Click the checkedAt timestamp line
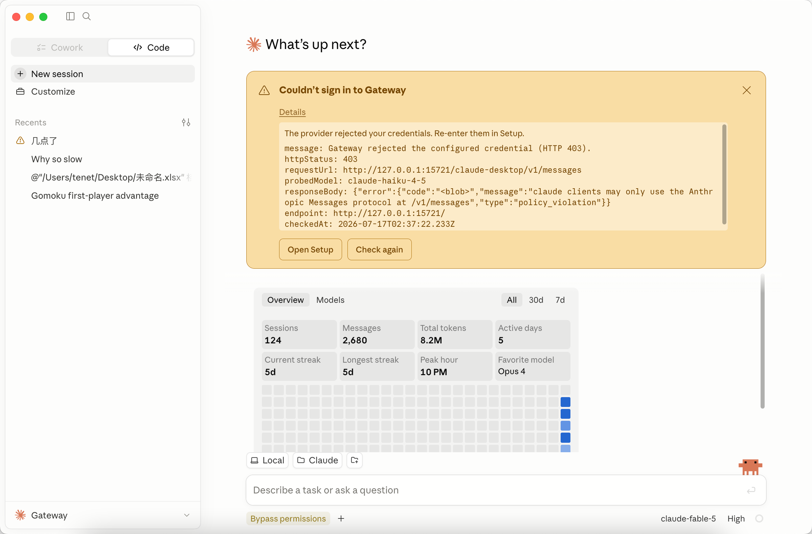The height and width of the screenshot is (534, 812). [369, 224]
